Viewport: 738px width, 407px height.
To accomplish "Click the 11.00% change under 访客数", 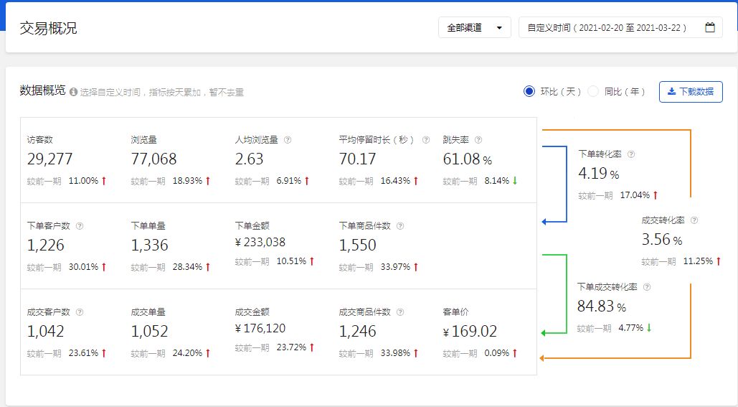I will 87,181.
